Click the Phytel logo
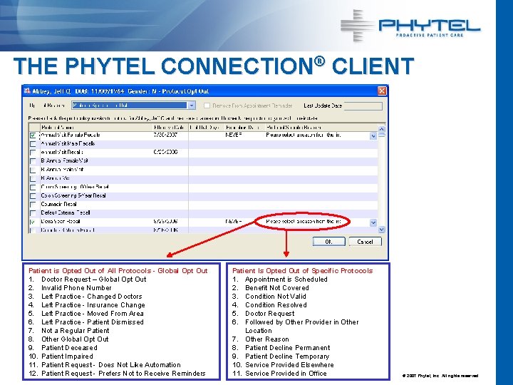This screenshot has height=385, width=513. [x=410, y=26]
